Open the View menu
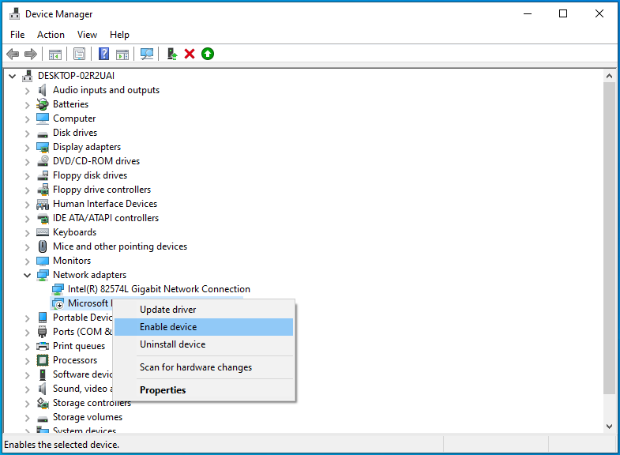Viewport: 620px width, 455px height. (87, 35)
